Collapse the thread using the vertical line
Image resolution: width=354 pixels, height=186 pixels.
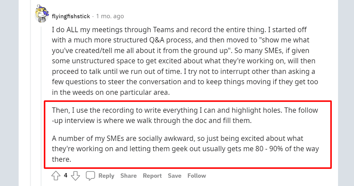42,99
